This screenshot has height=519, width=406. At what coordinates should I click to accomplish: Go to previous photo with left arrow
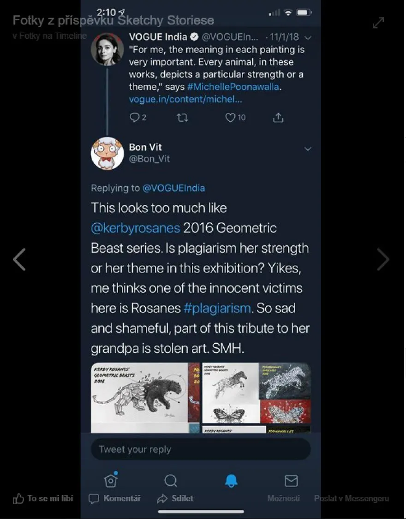coord(19,259)
